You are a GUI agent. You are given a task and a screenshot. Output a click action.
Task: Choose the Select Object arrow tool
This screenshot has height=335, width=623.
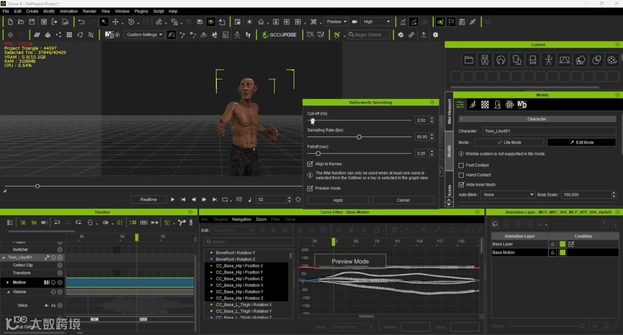coord(104,22)
